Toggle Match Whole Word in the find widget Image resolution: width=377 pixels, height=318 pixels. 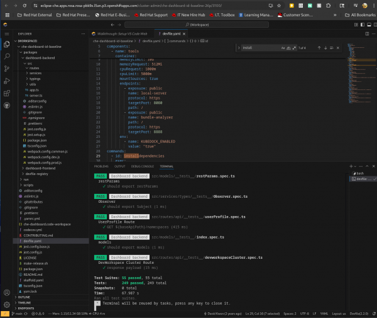[288, 48]
